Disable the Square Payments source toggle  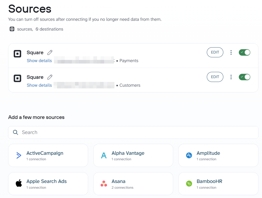coord(244,52)
